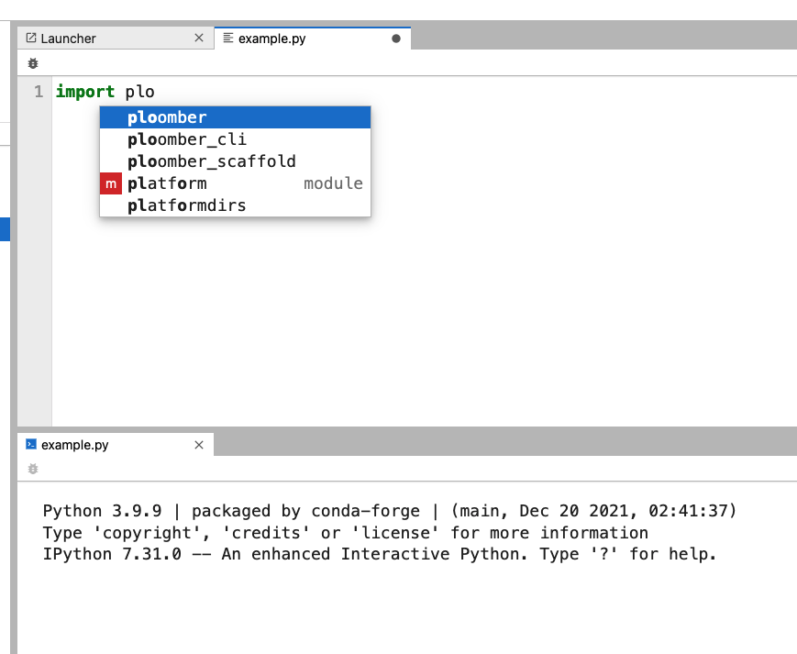
Task: Click the unsaved dot on example.py tab
Action: coord(396,39)
